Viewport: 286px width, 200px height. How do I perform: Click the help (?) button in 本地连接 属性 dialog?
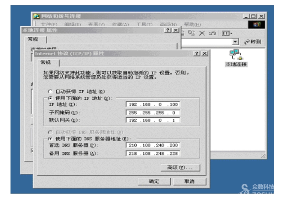[x=168, y=30]
